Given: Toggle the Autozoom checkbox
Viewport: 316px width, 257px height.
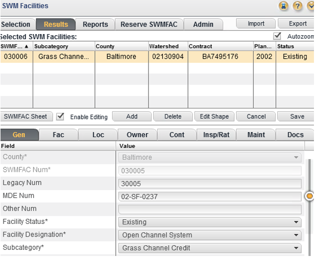Looking at the screenshot, I should 277,36.
